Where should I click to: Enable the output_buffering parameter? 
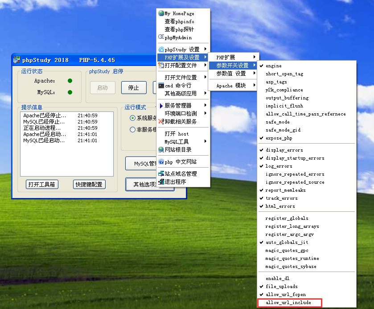pyautogui.click(x=307, y=98)
